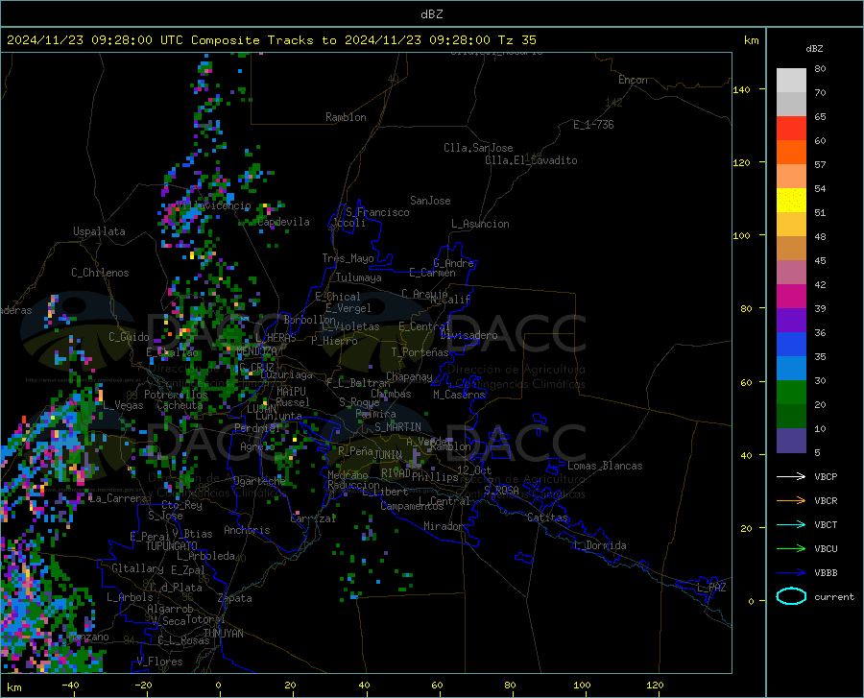
Task: Click the 'Chapanay' map label
Action: point(409,376)
